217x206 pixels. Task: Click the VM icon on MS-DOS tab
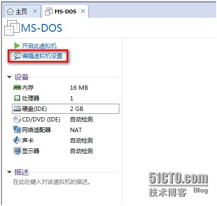point(49,12)
